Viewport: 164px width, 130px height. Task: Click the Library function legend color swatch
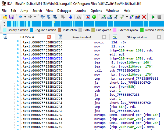click(5, 30)
